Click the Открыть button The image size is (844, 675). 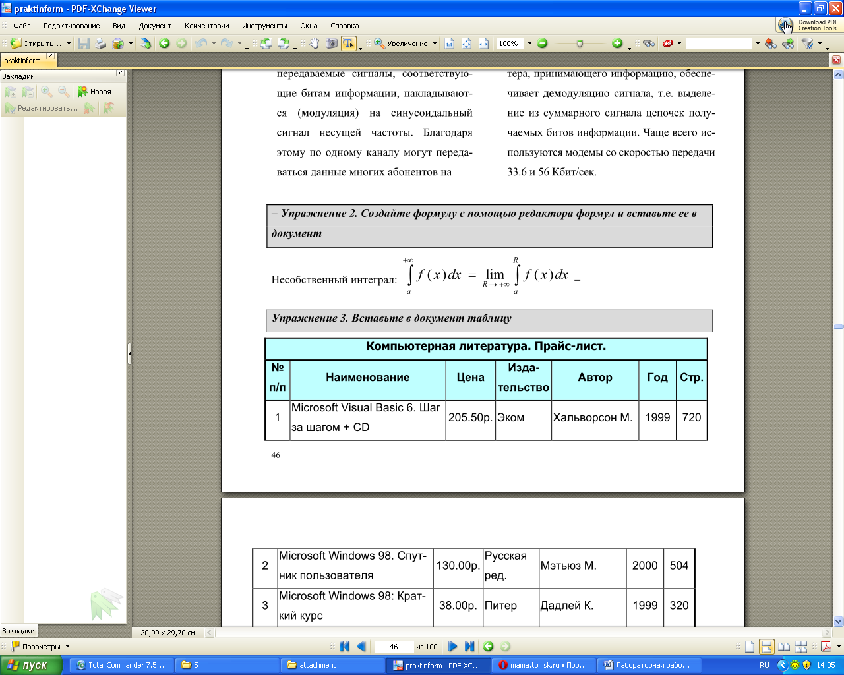[36, 44]
